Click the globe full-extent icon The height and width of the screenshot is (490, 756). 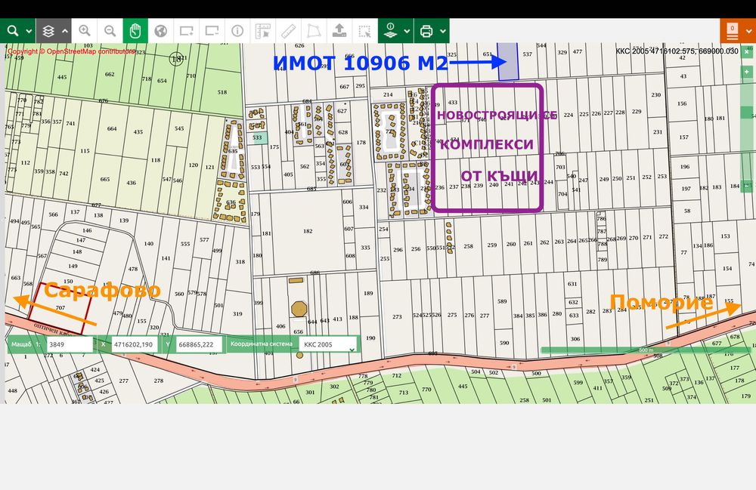160,31
